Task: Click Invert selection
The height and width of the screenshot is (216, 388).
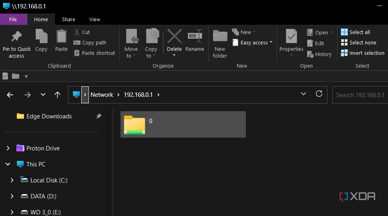Action: (362, 53)
